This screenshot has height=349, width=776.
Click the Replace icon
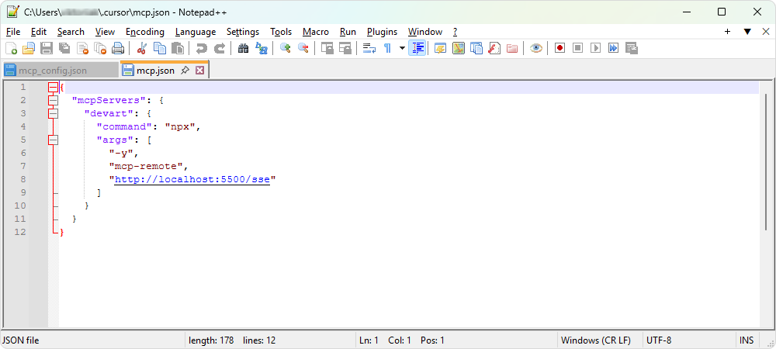click(x=261, y=48)
